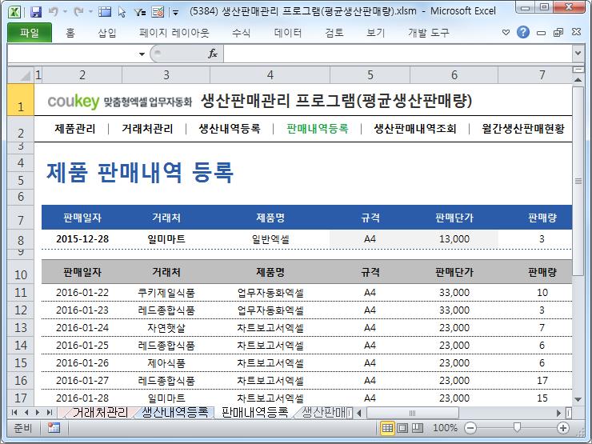Switch to the 생산내역등록 sheet tab
592x444 pixels.
click(175, 412)
